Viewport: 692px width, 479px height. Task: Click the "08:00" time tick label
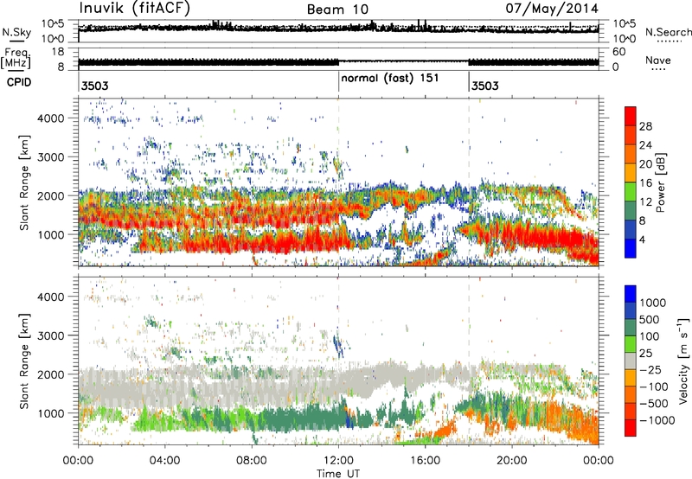pos(252,461)
